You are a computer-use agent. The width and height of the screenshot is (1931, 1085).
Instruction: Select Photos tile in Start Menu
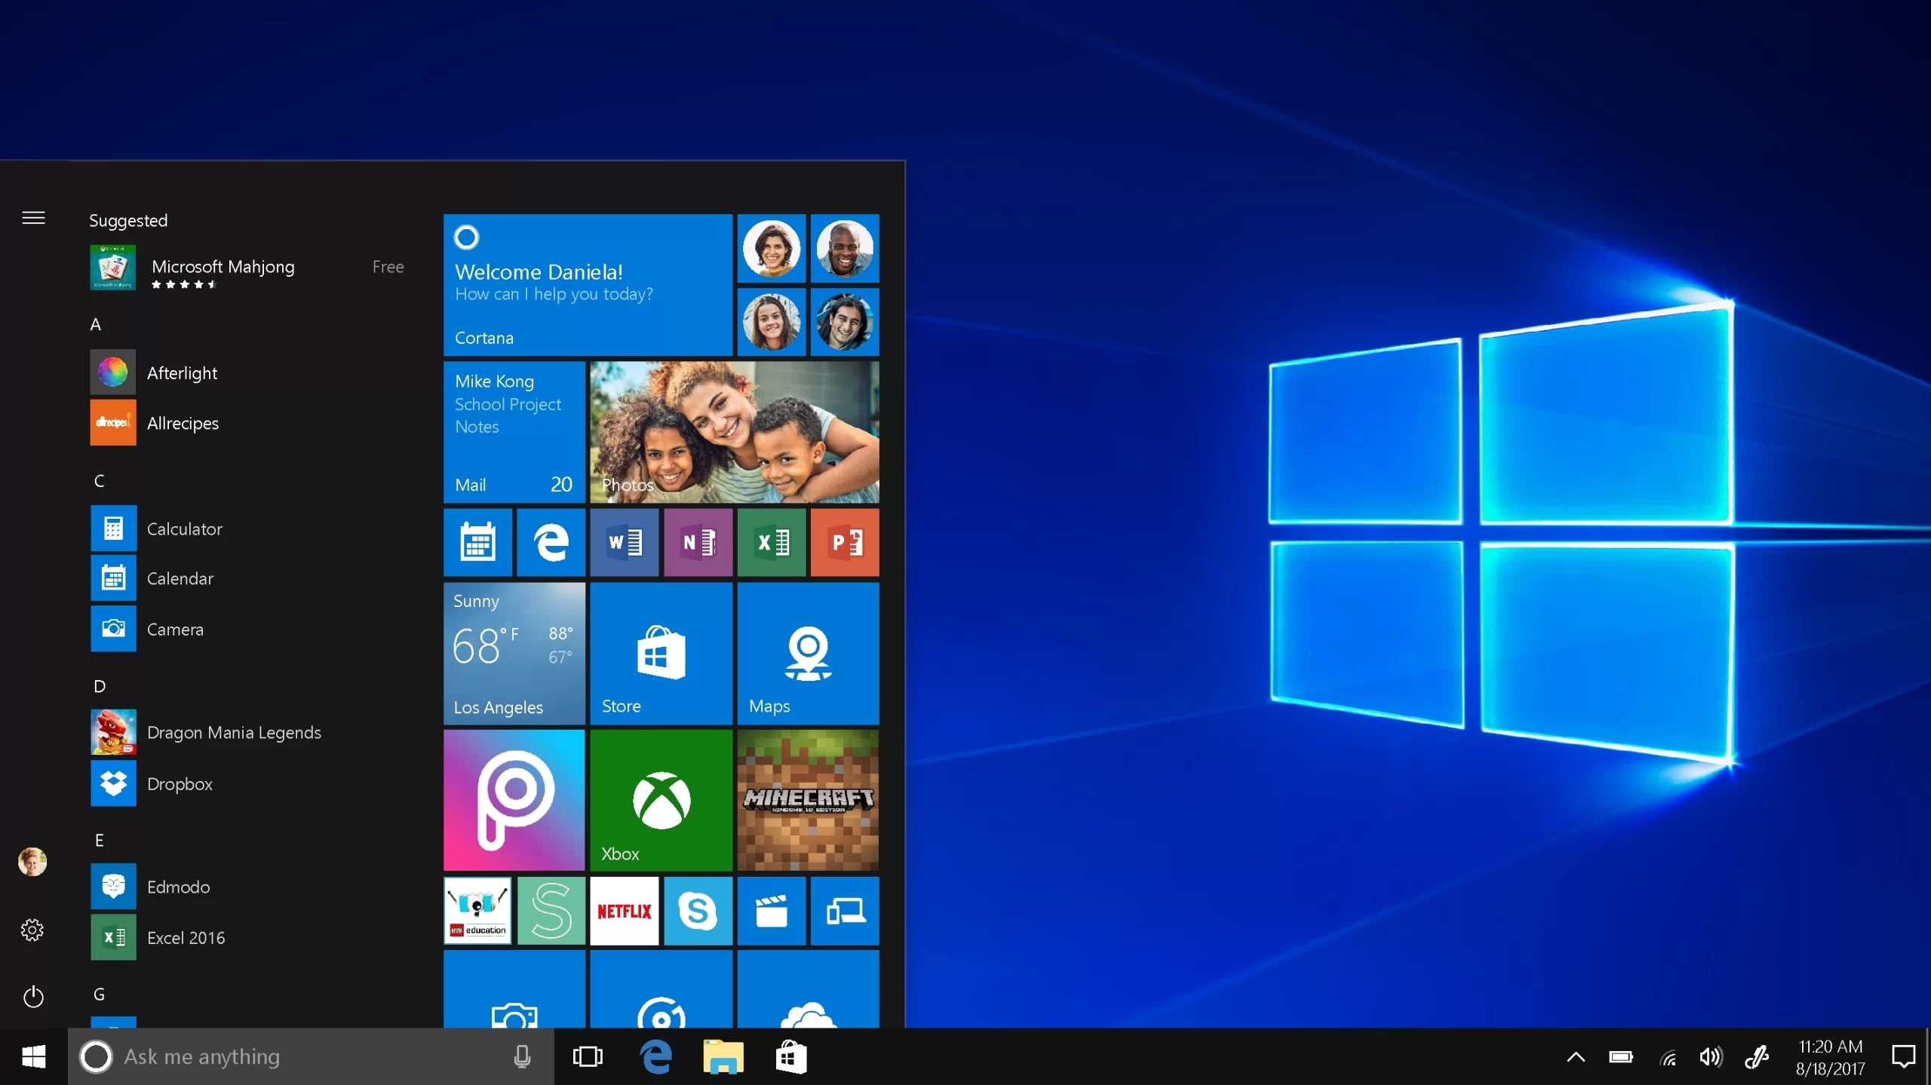pyautogui.click(x=736, y=432)
